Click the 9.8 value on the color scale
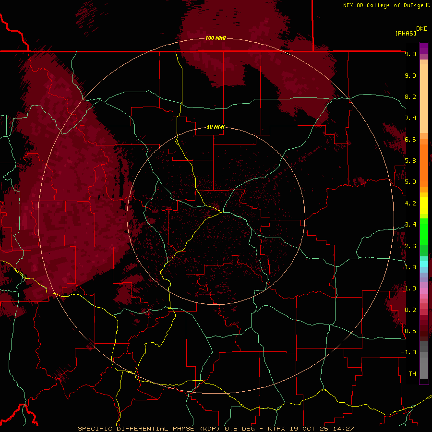Screen dimensions: 432x432 point(410,54)
